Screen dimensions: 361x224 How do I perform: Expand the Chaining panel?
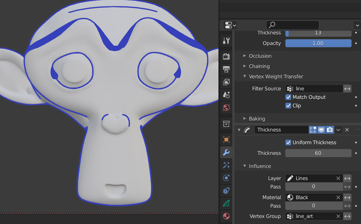click(244, 66)
